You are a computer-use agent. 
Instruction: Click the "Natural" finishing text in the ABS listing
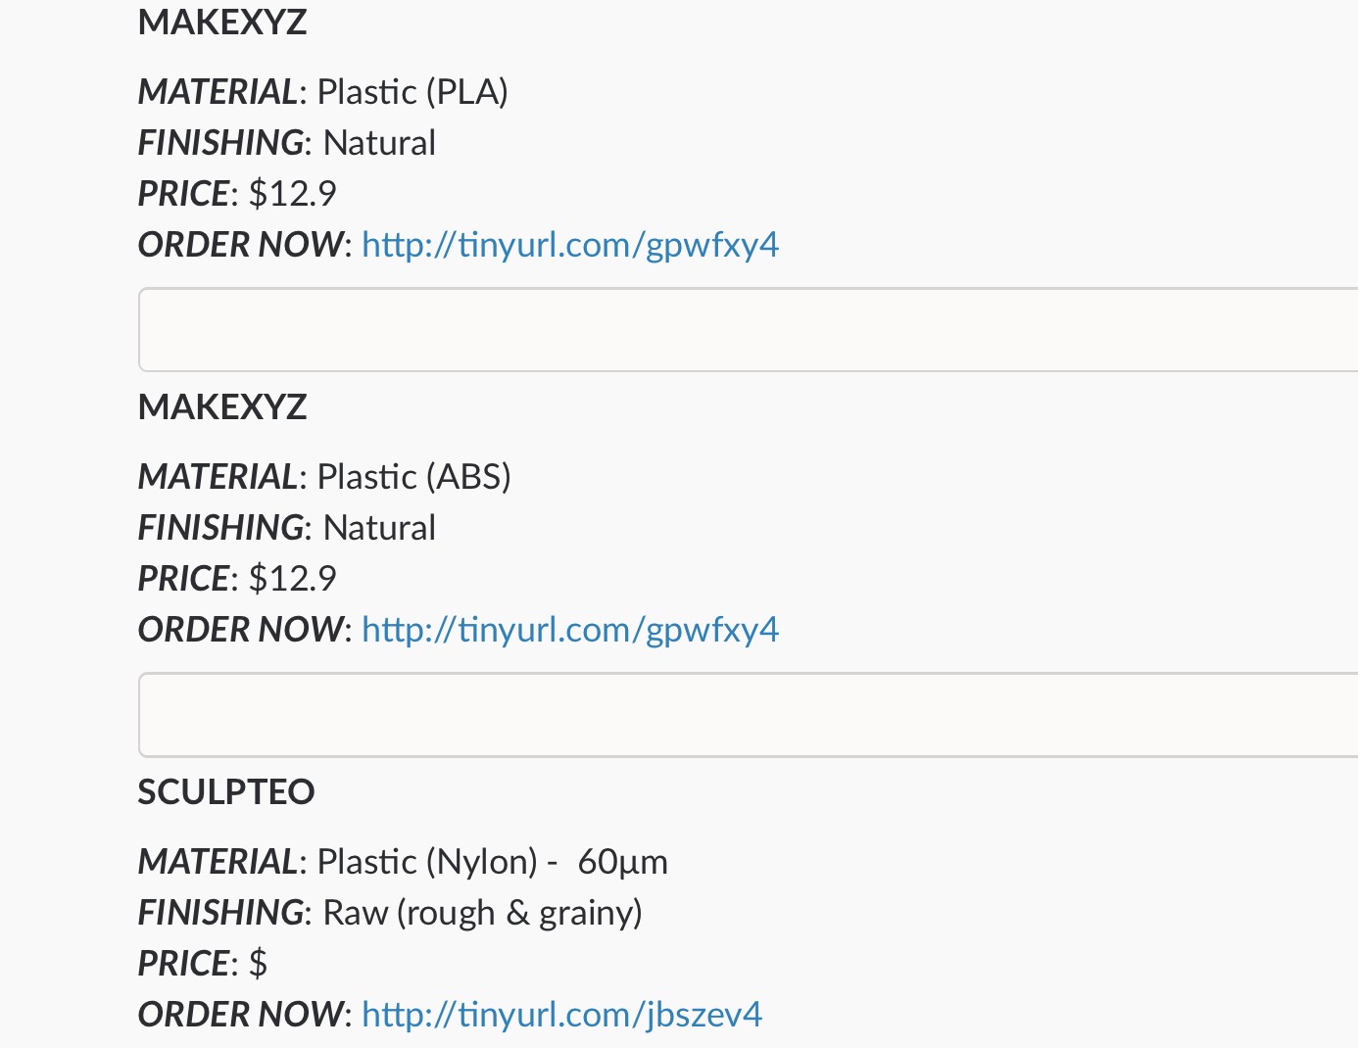click(x=379, y=528)
